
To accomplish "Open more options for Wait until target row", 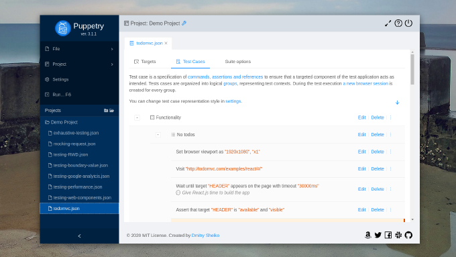I will [390, 189].
